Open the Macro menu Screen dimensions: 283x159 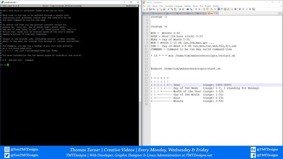click(195, 6)
